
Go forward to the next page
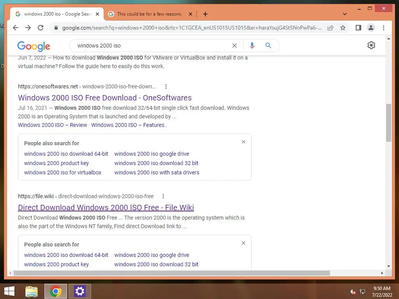(x=28, y=28)
